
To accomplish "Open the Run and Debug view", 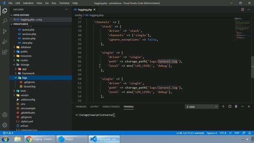I will point(5,42).
